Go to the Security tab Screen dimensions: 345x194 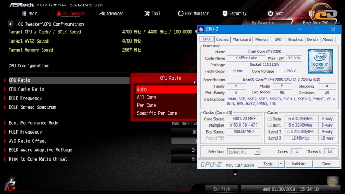[234, 13]
